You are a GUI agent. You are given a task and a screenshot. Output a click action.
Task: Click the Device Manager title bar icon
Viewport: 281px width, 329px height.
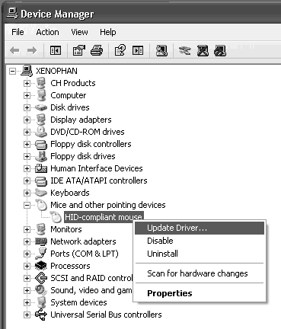click(x=12, y=13)
